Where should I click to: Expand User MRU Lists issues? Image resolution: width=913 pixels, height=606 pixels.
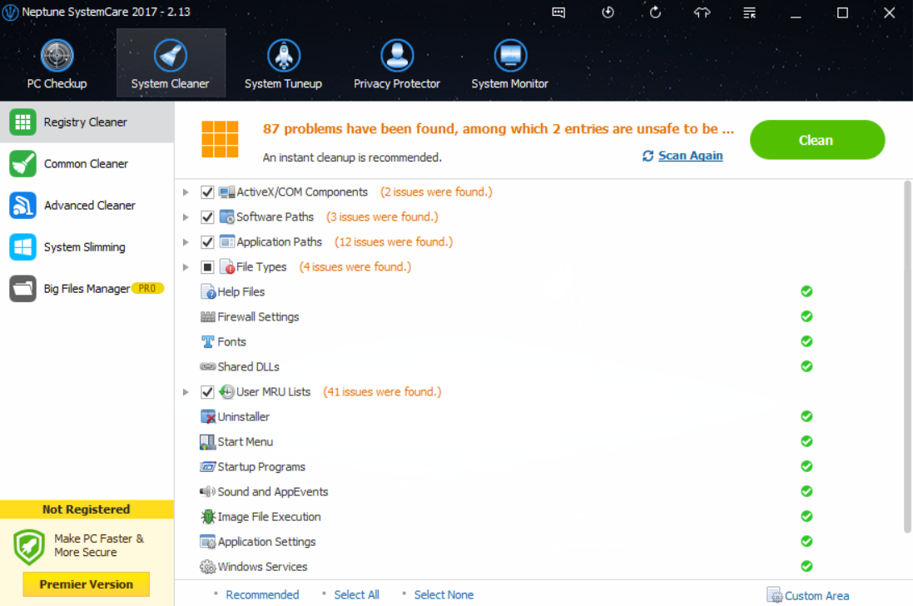tap(186, 392)
